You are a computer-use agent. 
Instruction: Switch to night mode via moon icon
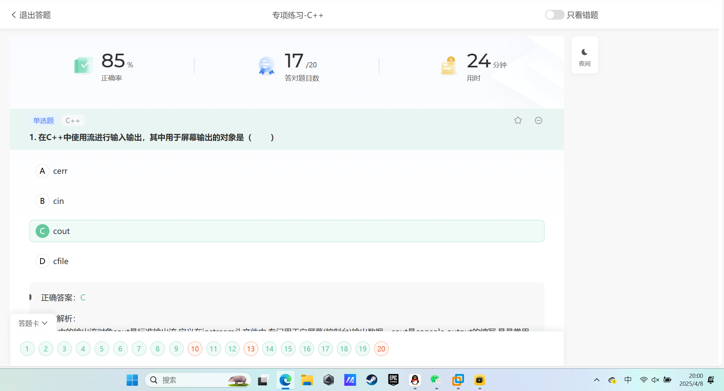click(x=584, y=55)
